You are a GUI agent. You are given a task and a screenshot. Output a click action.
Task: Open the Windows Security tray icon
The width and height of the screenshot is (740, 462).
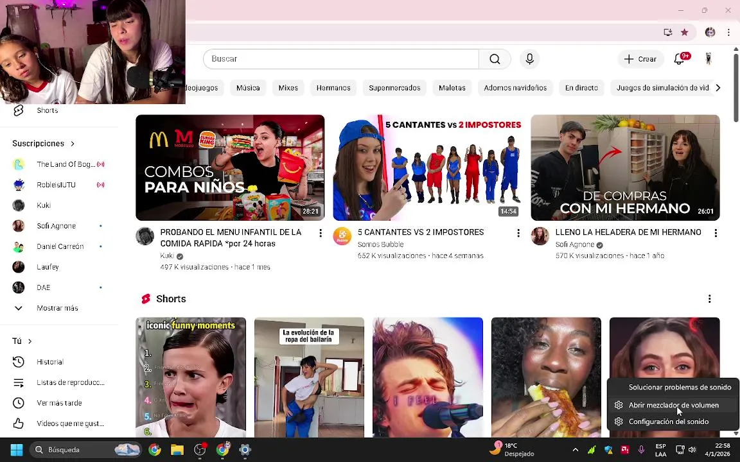pyautogui.click(x=608, y=450)
